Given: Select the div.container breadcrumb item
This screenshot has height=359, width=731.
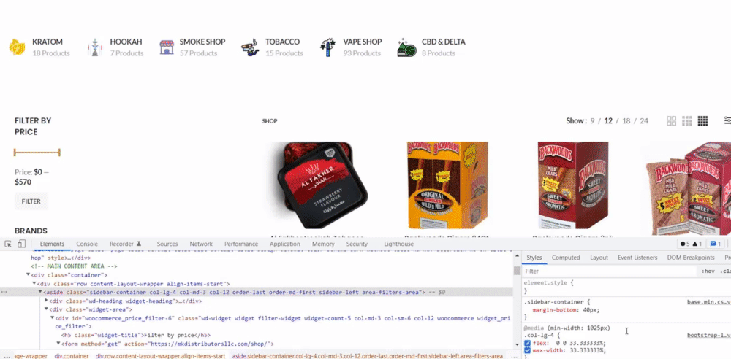Looking at the screenshot, I should click(x=72, y=356).
